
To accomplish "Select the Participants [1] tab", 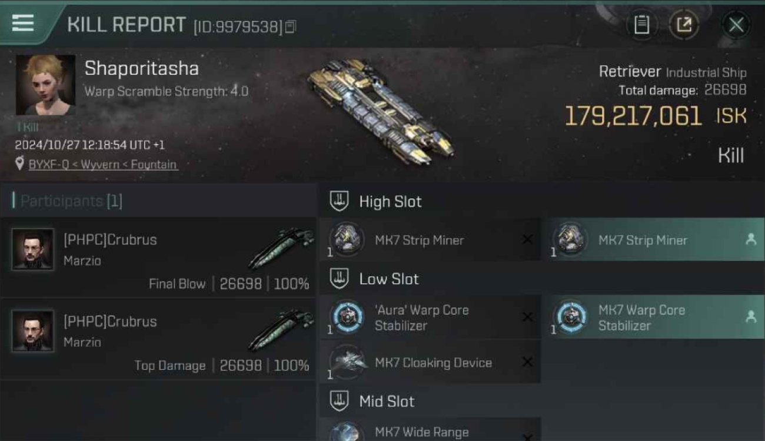I will (71, 201).
